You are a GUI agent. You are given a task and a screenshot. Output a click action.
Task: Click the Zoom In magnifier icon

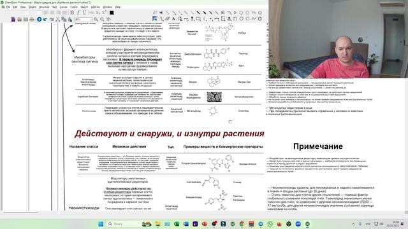coord(96,19)
